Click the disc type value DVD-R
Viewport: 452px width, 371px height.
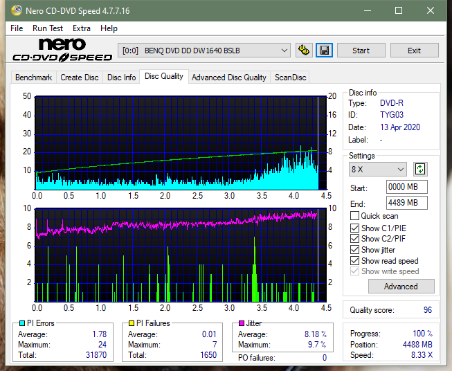coord(392,103)
